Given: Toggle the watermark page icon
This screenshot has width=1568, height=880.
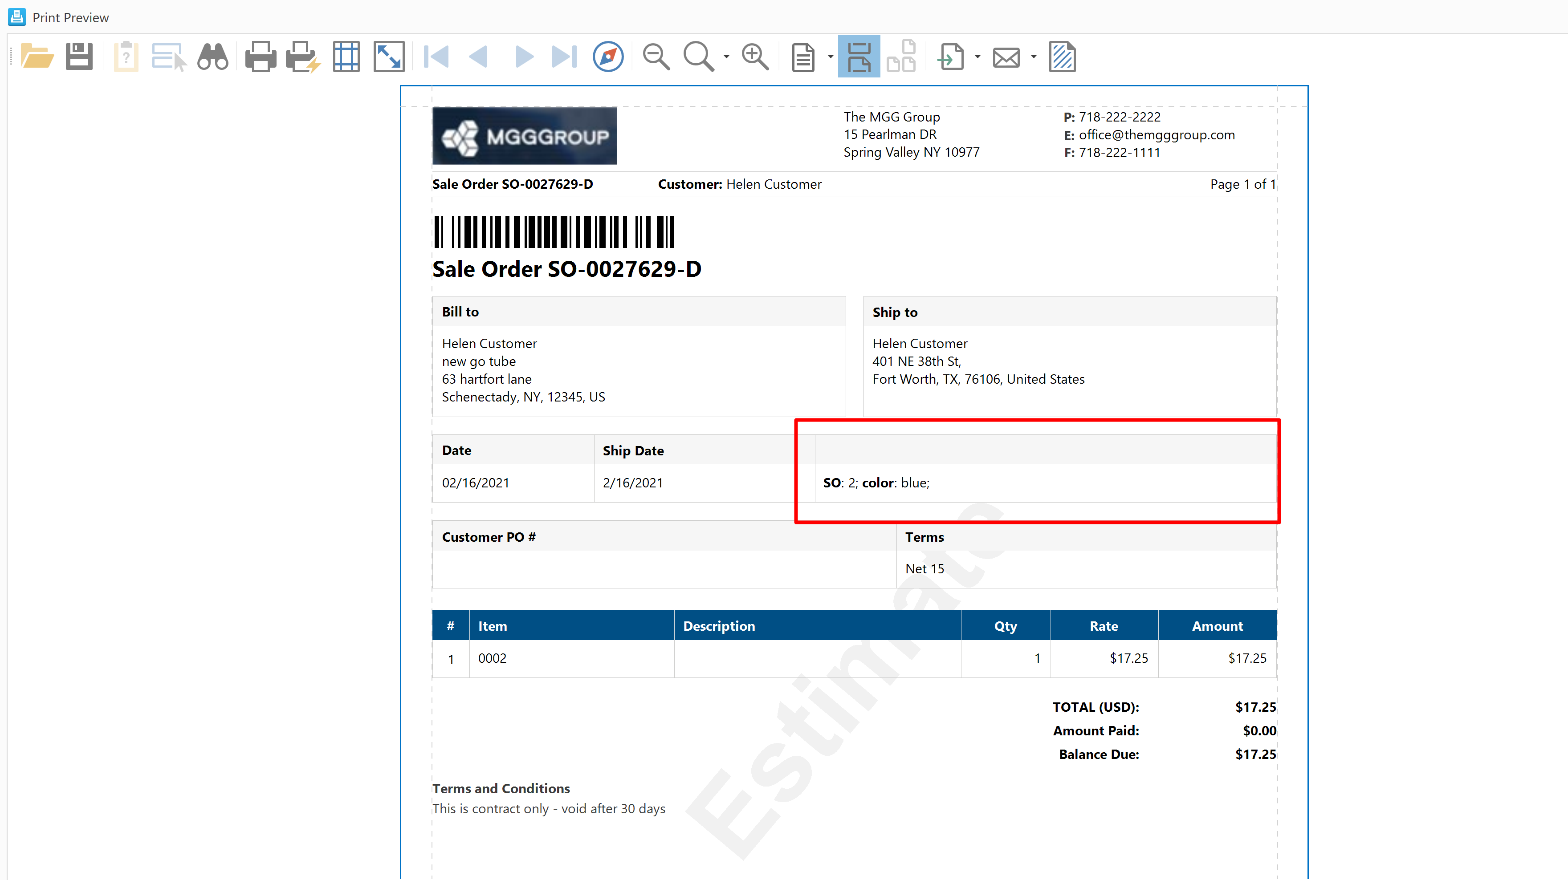Looking at the screenshot, I should point(1062,57).
